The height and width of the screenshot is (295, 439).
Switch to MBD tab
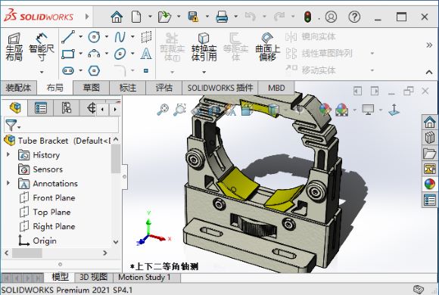(x=276, y=88)
